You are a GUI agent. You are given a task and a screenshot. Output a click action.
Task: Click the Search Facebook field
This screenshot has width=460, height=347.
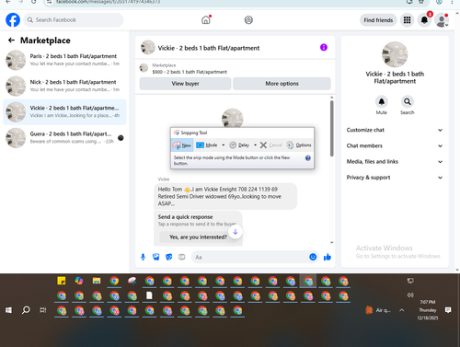74,20
